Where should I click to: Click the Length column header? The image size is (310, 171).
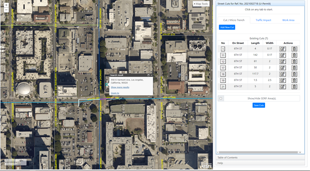255,43
